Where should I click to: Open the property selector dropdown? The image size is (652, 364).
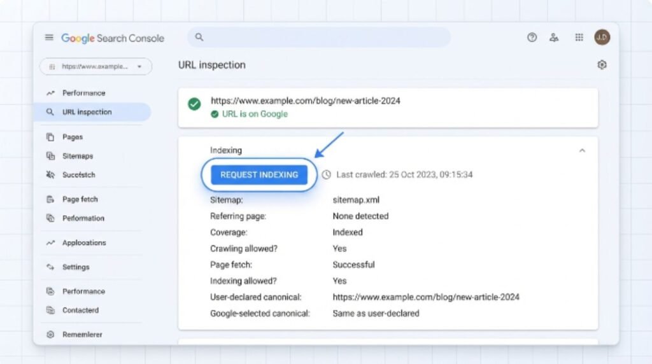click(x=96, y=66)
